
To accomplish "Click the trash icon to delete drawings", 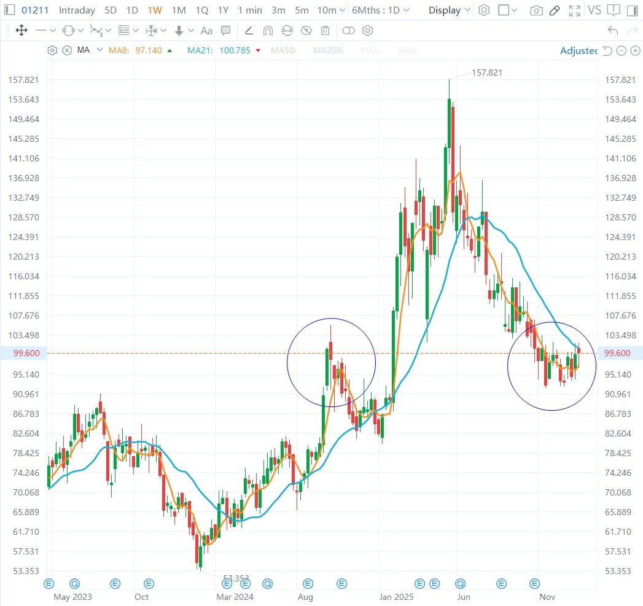I will (325, 30).
